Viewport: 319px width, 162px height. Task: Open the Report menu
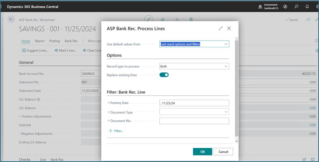[x=39, y=41]
